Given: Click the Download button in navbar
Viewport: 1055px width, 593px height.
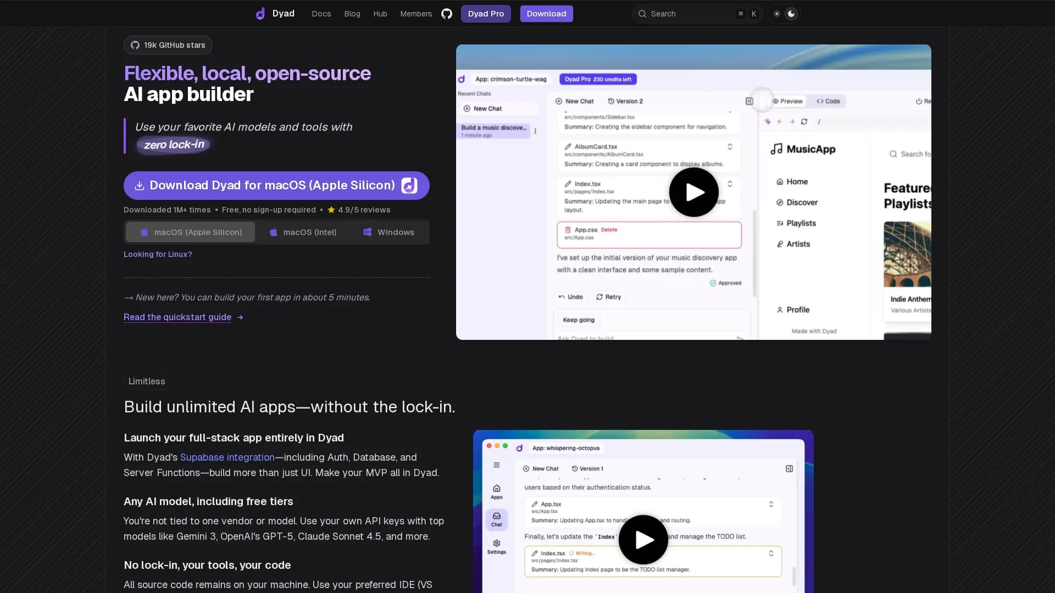Looking at the screenshot, I should pos(546,14).
